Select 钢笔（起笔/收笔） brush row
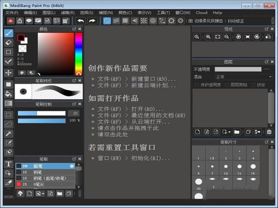Image resolution: width=278 pixels, height=208 pixels. click(x=45, y=178)
